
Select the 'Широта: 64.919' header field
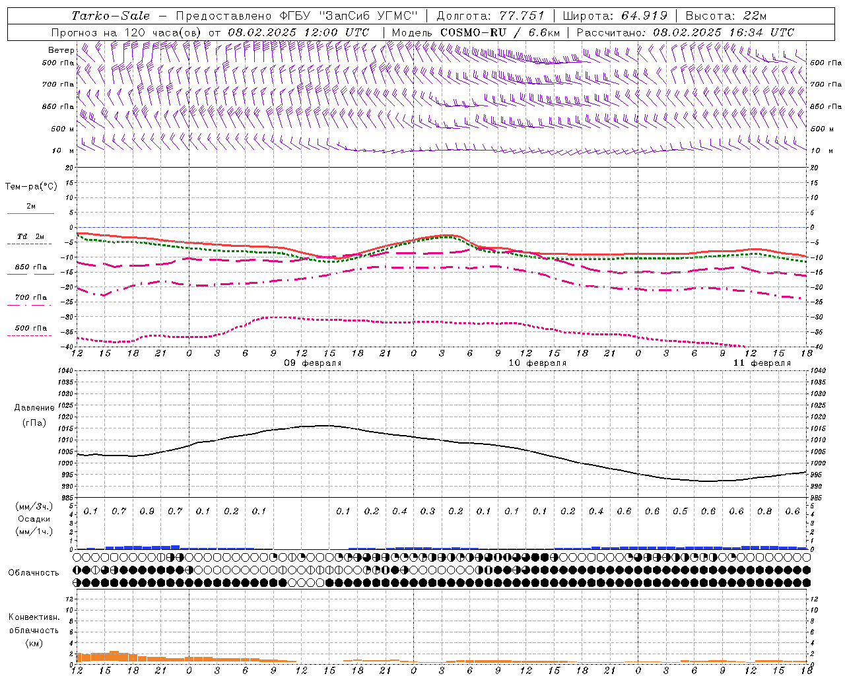pos(615,16)
